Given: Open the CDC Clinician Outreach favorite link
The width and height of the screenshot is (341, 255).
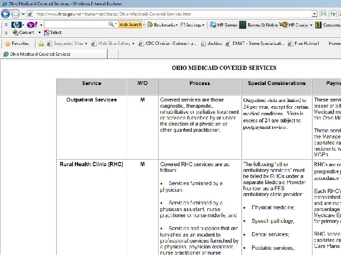Looking at the screenshot, I should pyautogui.click(x=168, y=43).
